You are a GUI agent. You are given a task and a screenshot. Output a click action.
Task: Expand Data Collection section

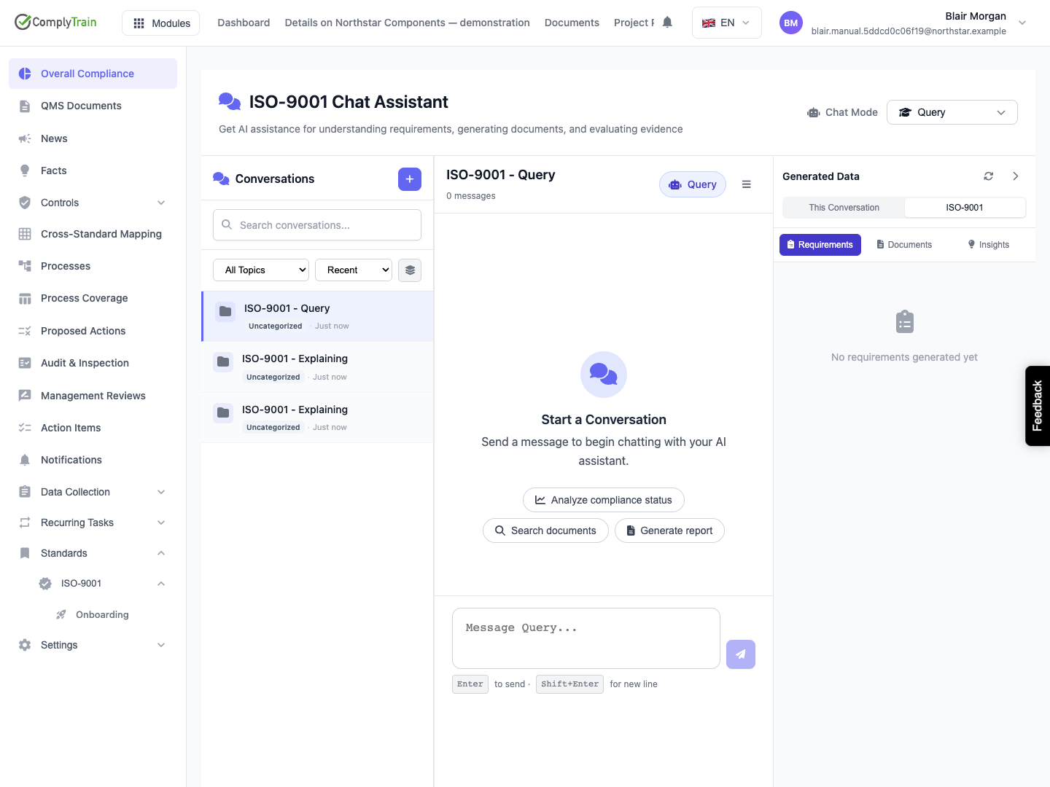tap(93, 492)
